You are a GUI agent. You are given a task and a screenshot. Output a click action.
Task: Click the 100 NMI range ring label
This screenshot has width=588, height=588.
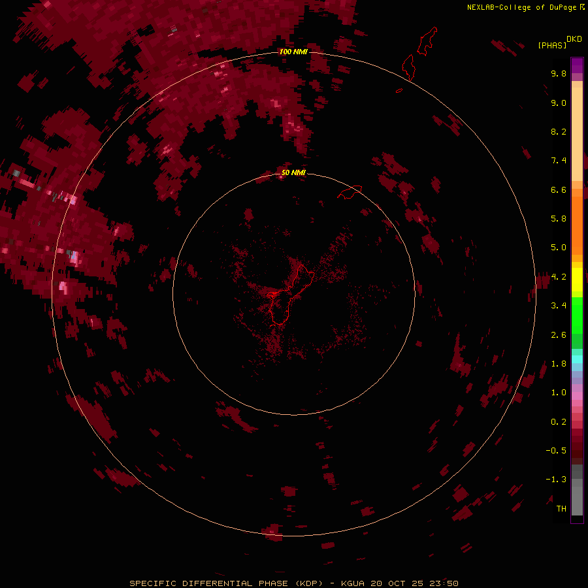pos(293,52)
